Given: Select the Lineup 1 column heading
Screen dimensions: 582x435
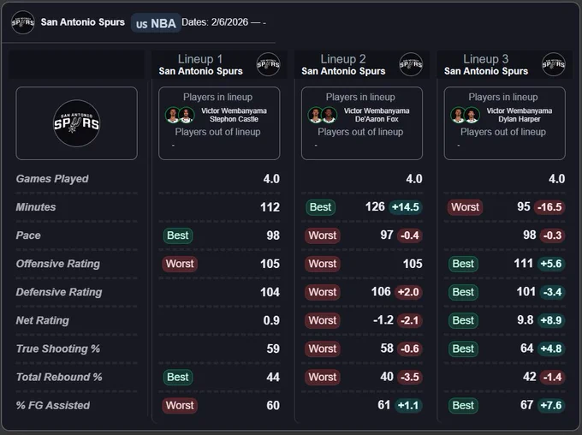Looking at the screenshot, I should pyautogui.click(x=200, y=59).
